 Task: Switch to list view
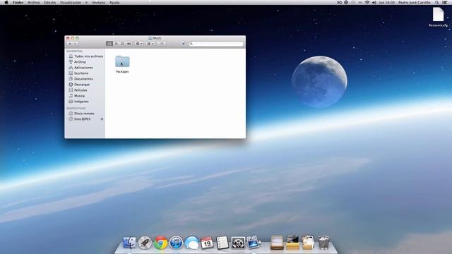tap(116, 44)
